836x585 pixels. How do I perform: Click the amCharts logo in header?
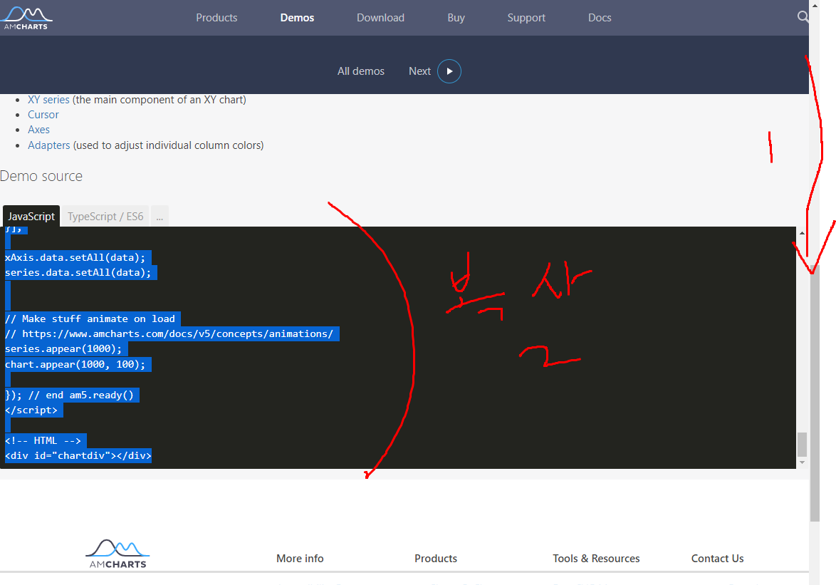(26, 18)
